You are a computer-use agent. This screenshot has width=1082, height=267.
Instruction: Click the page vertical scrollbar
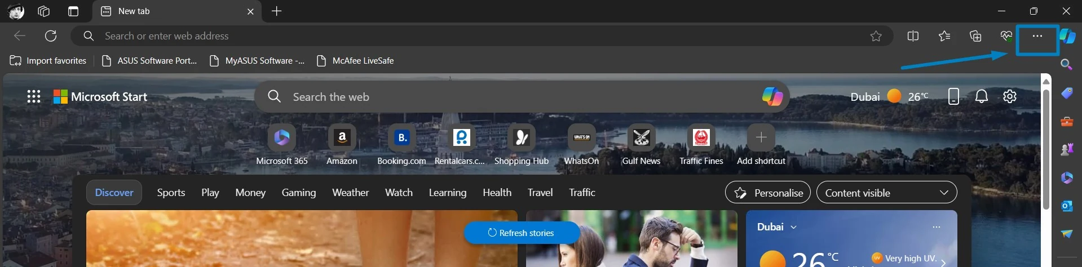1046,149
